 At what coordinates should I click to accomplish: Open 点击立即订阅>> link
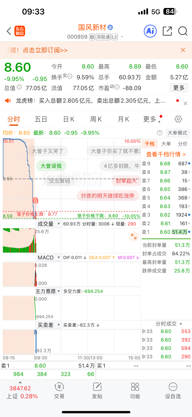(45, 50)
